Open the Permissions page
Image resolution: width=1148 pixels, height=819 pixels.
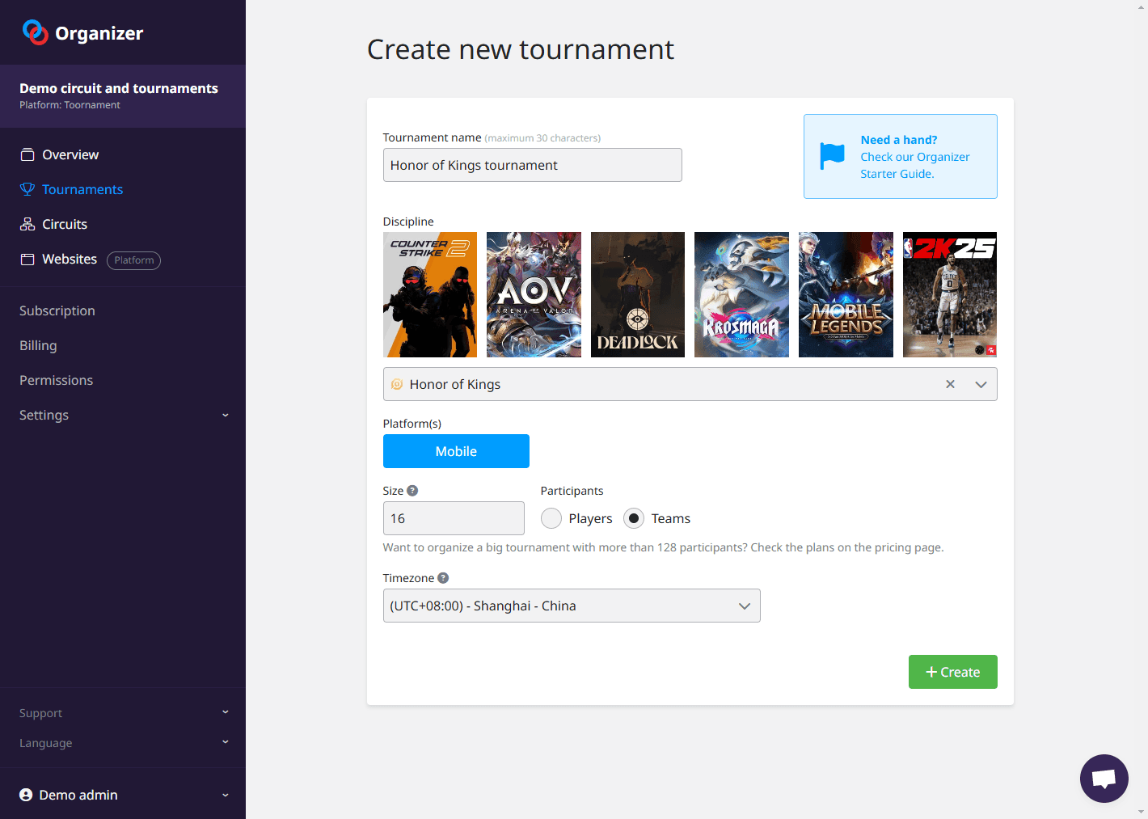pyautogui.click(x=57, y=380)
